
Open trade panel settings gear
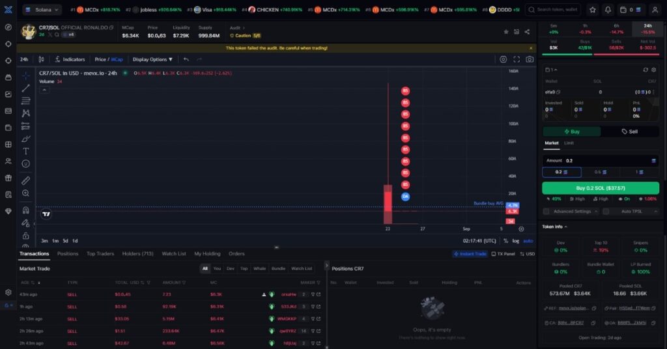[654, 70]
